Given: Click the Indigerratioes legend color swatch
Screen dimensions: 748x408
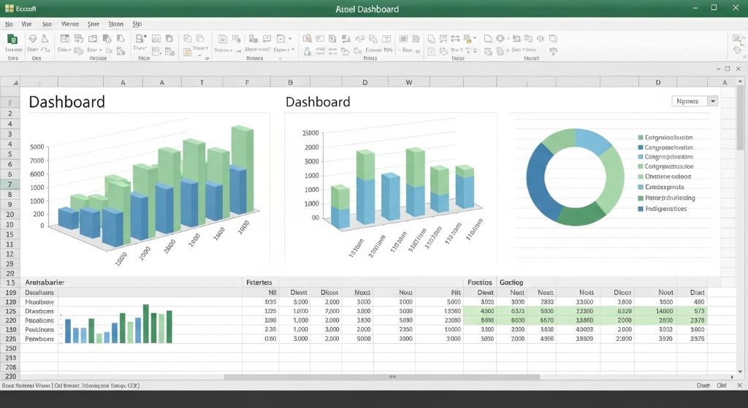Looking at the screenshot, I should click(x=641, y=209).
